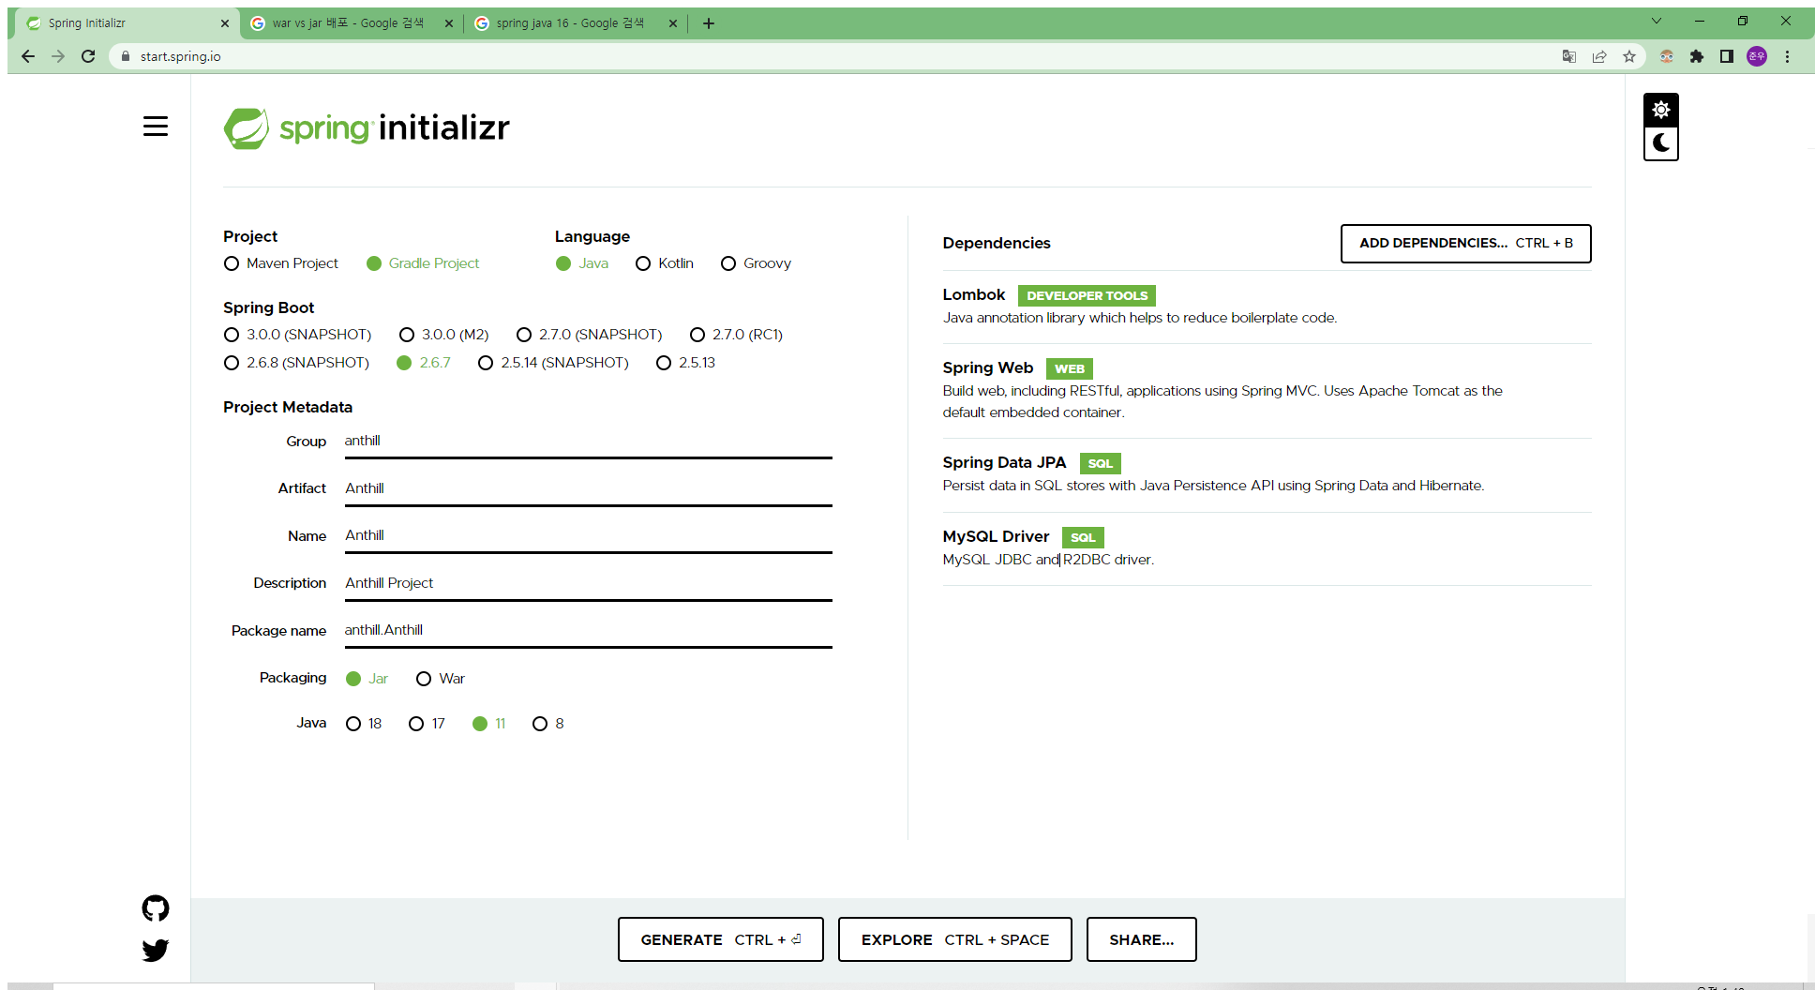Select Java version 18

pyautogui.click(x=364, y=724)
